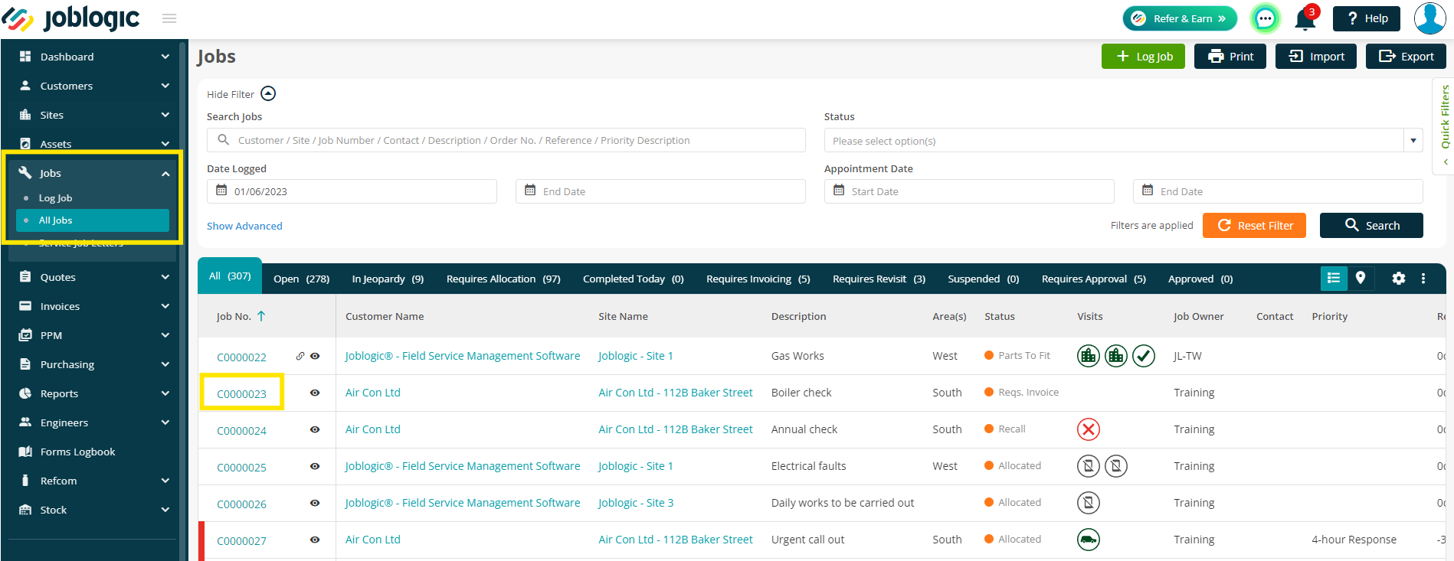This screenshot has height=561, width=1454.
Task: Select the In Jeopardy (9) tab
Action: click(388, 279)
